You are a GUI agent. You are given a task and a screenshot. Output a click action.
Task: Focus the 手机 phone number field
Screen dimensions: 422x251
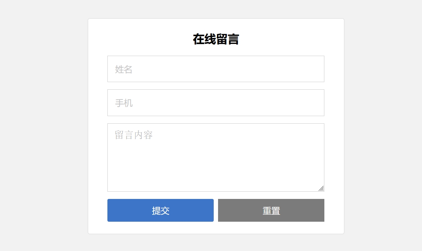coord(216,103)
